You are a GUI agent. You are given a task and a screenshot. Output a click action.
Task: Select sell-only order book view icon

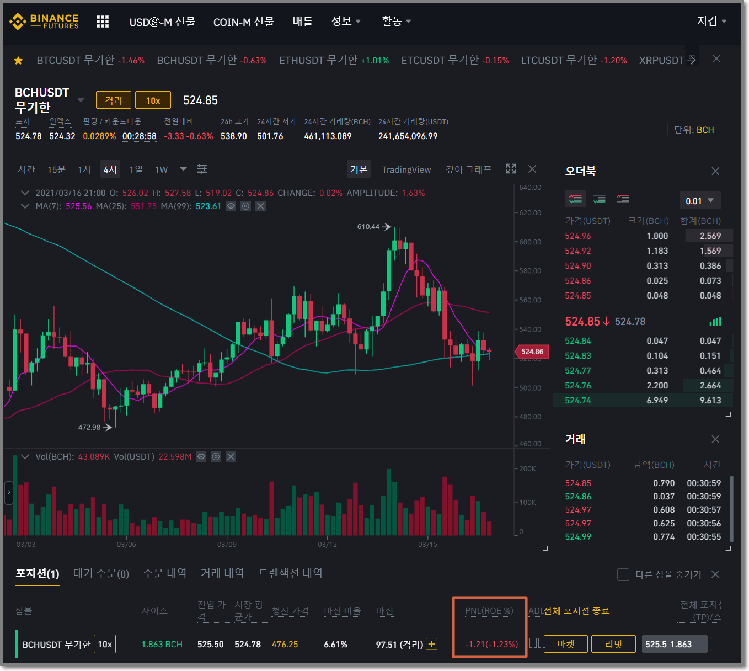click(x=623, y=199)
